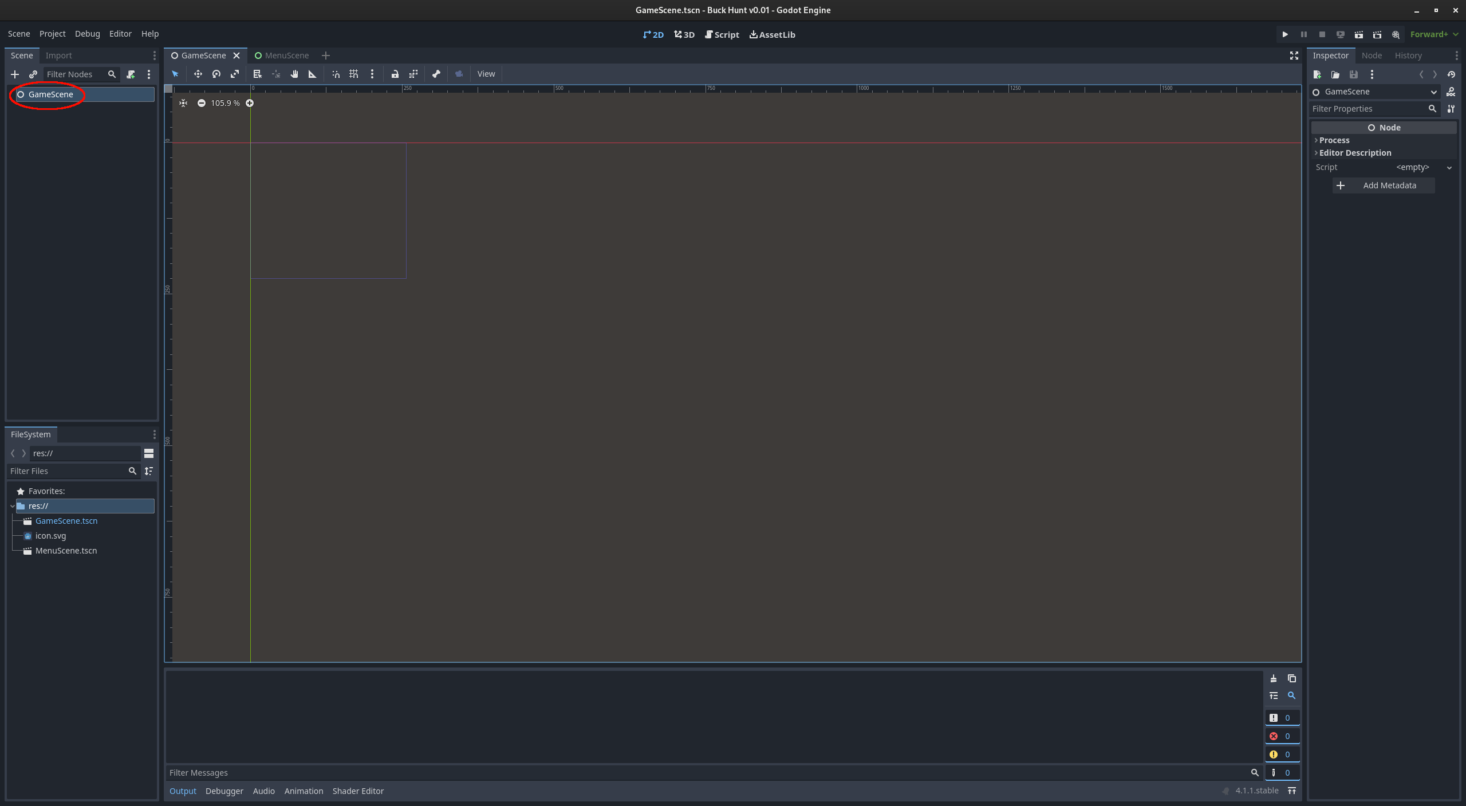Open the Scene menu

pos(19,34)
